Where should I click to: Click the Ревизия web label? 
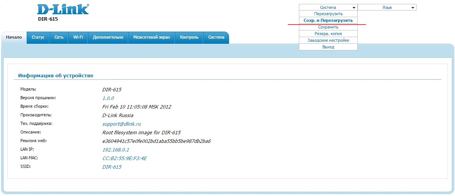[x=34, y=141]
